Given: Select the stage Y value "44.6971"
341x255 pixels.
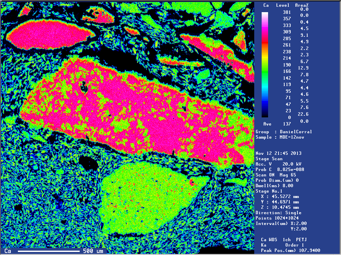Looking at the screenshot, I should tap(281, 202).
